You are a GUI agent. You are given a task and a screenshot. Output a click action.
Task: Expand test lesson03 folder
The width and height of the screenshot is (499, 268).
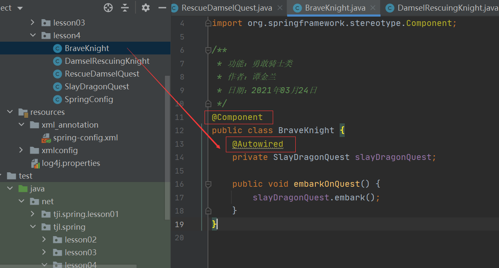click(44, 252)
